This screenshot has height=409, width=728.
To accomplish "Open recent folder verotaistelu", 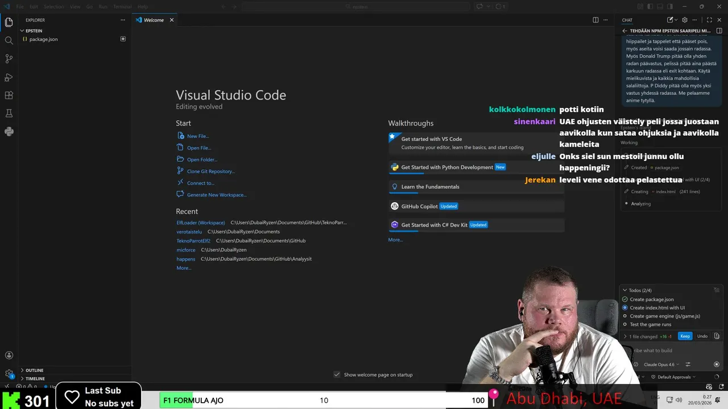I will (x=189, y=232).
